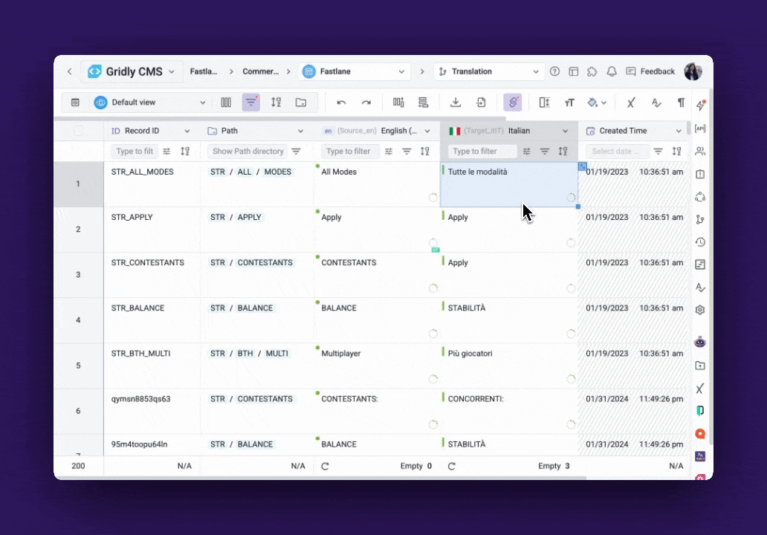Viewport: 767px width, 535px height.
Task: Click the status circle in Multiplayer cell
Action: (433, 379)
